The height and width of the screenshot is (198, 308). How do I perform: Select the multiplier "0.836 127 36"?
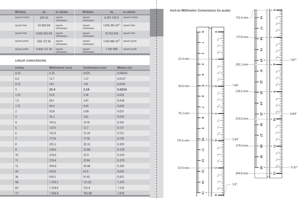pos(44,49)
